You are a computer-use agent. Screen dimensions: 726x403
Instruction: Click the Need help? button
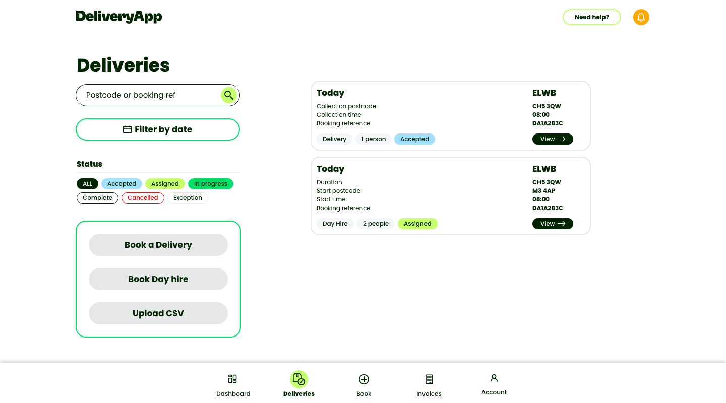click(x=591, y=17)
